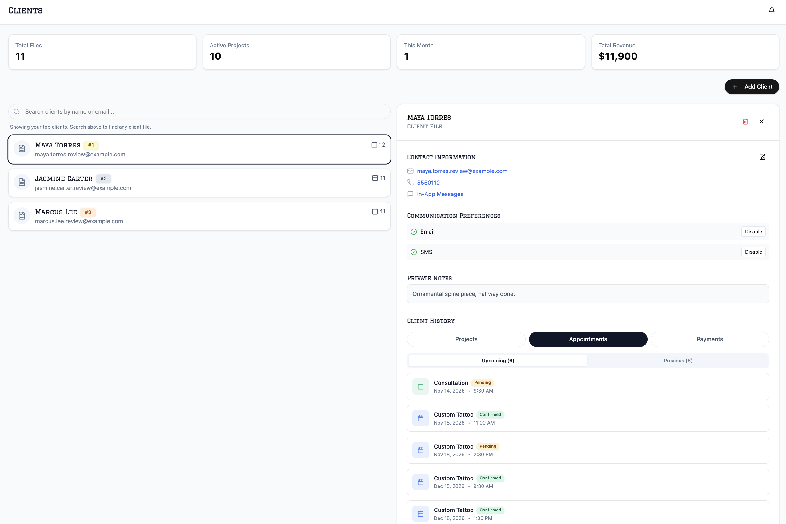Switch to the Payments history tab
The image size is (786, 524).
click(x=709, y=339)
